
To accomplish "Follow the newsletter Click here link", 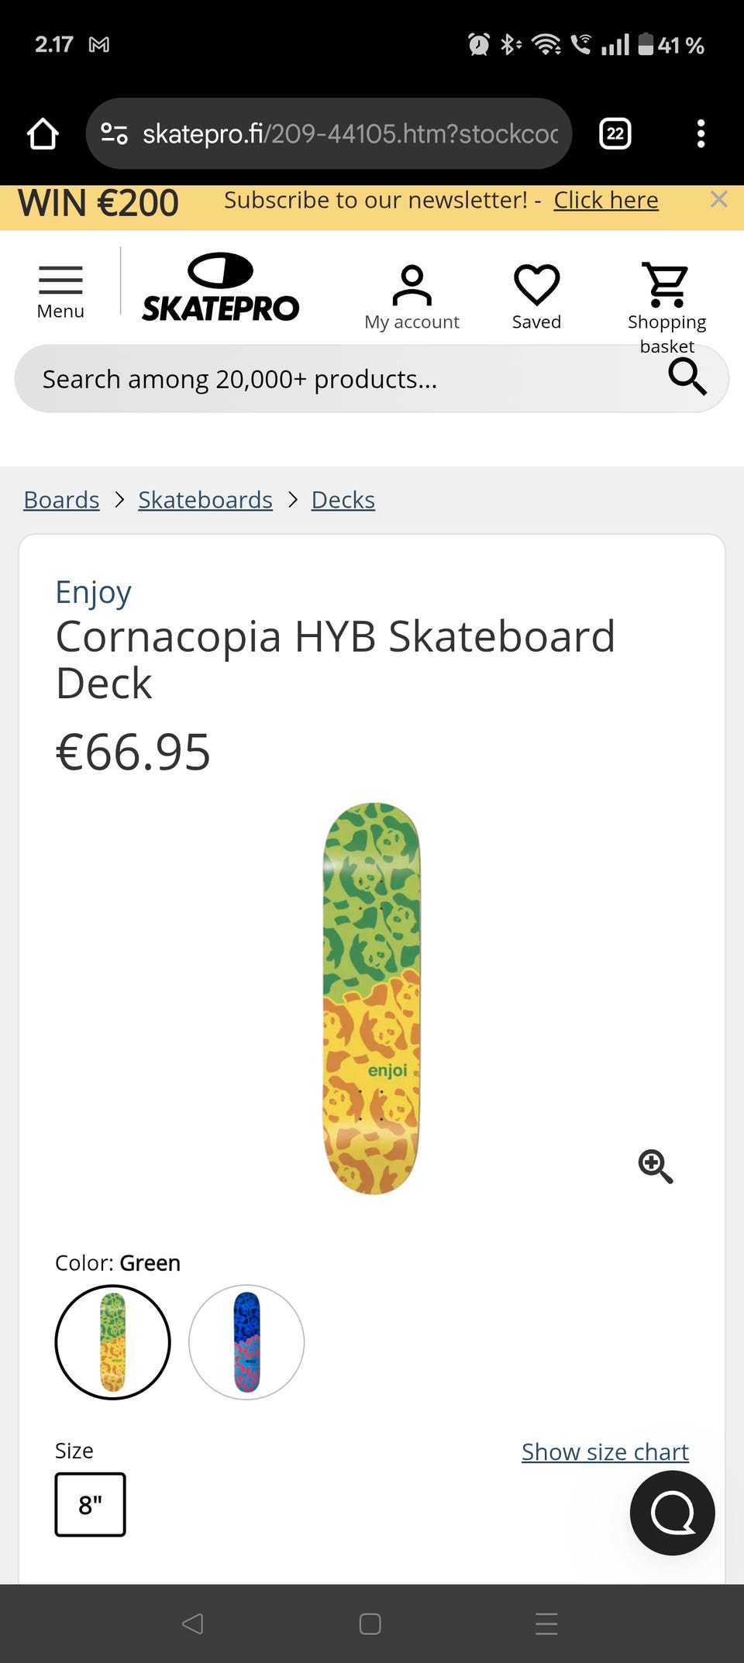I will 605,200.
